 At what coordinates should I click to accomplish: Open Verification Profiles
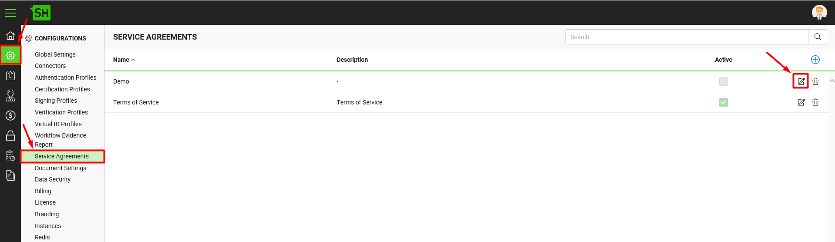point(61,112)
